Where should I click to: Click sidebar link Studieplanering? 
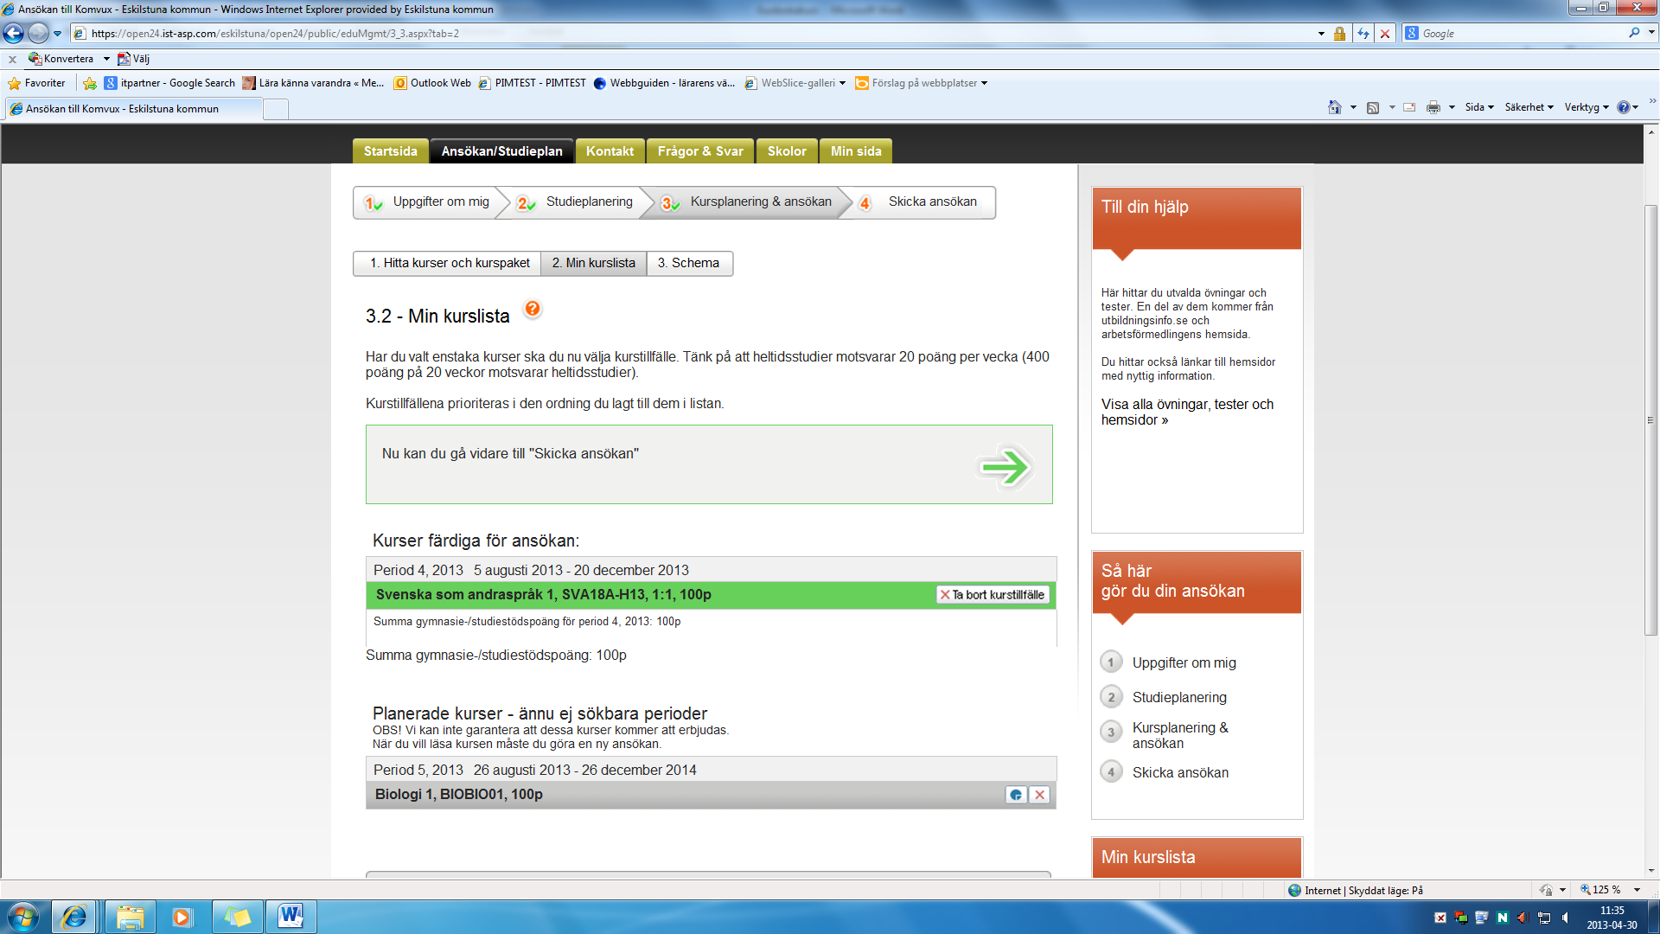tap(1179, 697)
